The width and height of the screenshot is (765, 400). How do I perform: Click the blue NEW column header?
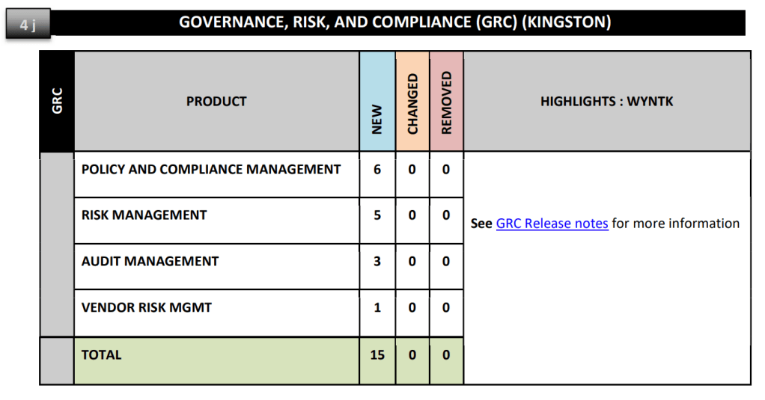pos(377,102)
